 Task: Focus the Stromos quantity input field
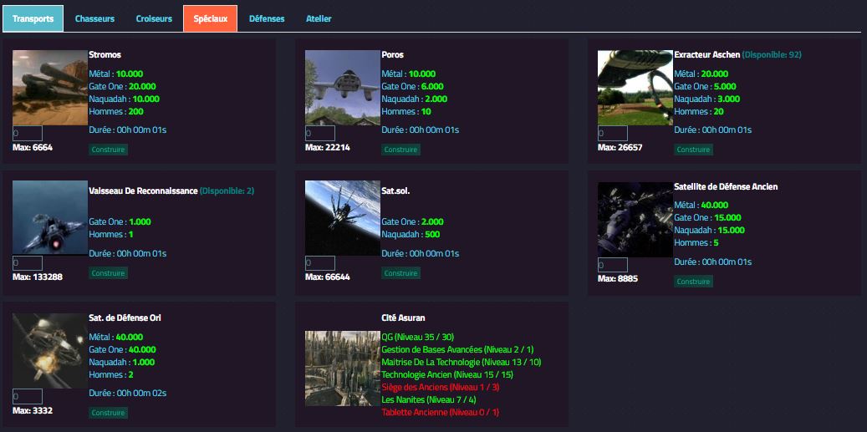[28, 134]
